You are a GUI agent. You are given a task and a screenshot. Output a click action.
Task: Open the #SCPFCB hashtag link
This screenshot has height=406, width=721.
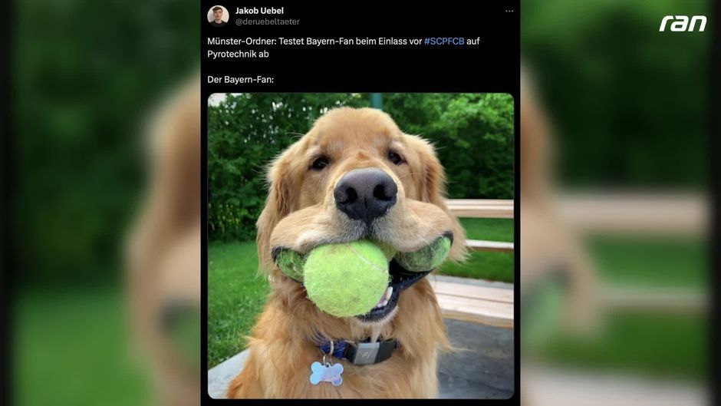tap(444, 41)
